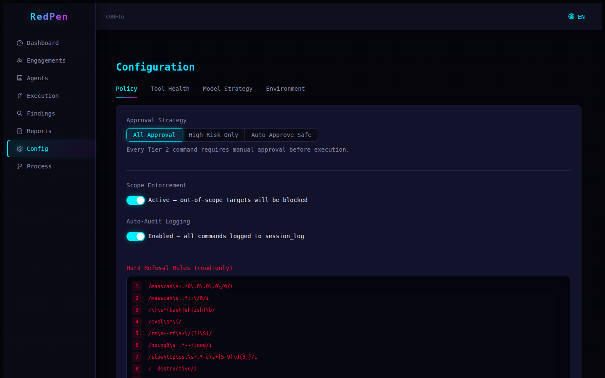The width and height of the screenshot is (605, 378).
Task: Open the Agents section
Action: coord(51,78)
